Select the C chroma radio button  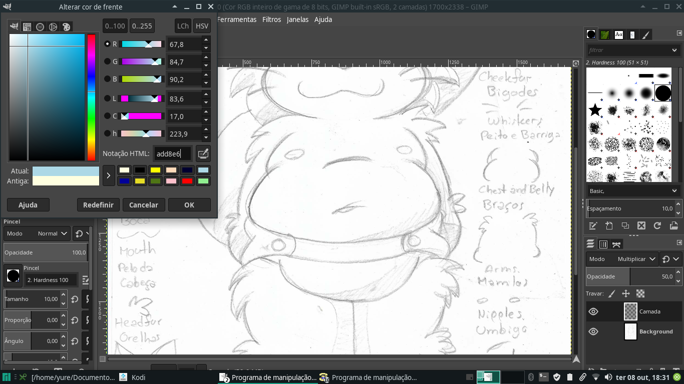(x=107, y=116)
